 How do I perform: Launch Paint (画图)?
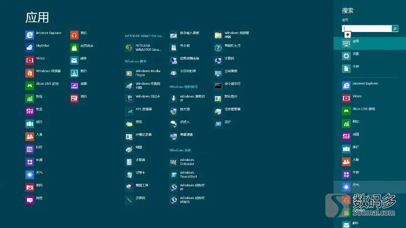coord(134,149)
